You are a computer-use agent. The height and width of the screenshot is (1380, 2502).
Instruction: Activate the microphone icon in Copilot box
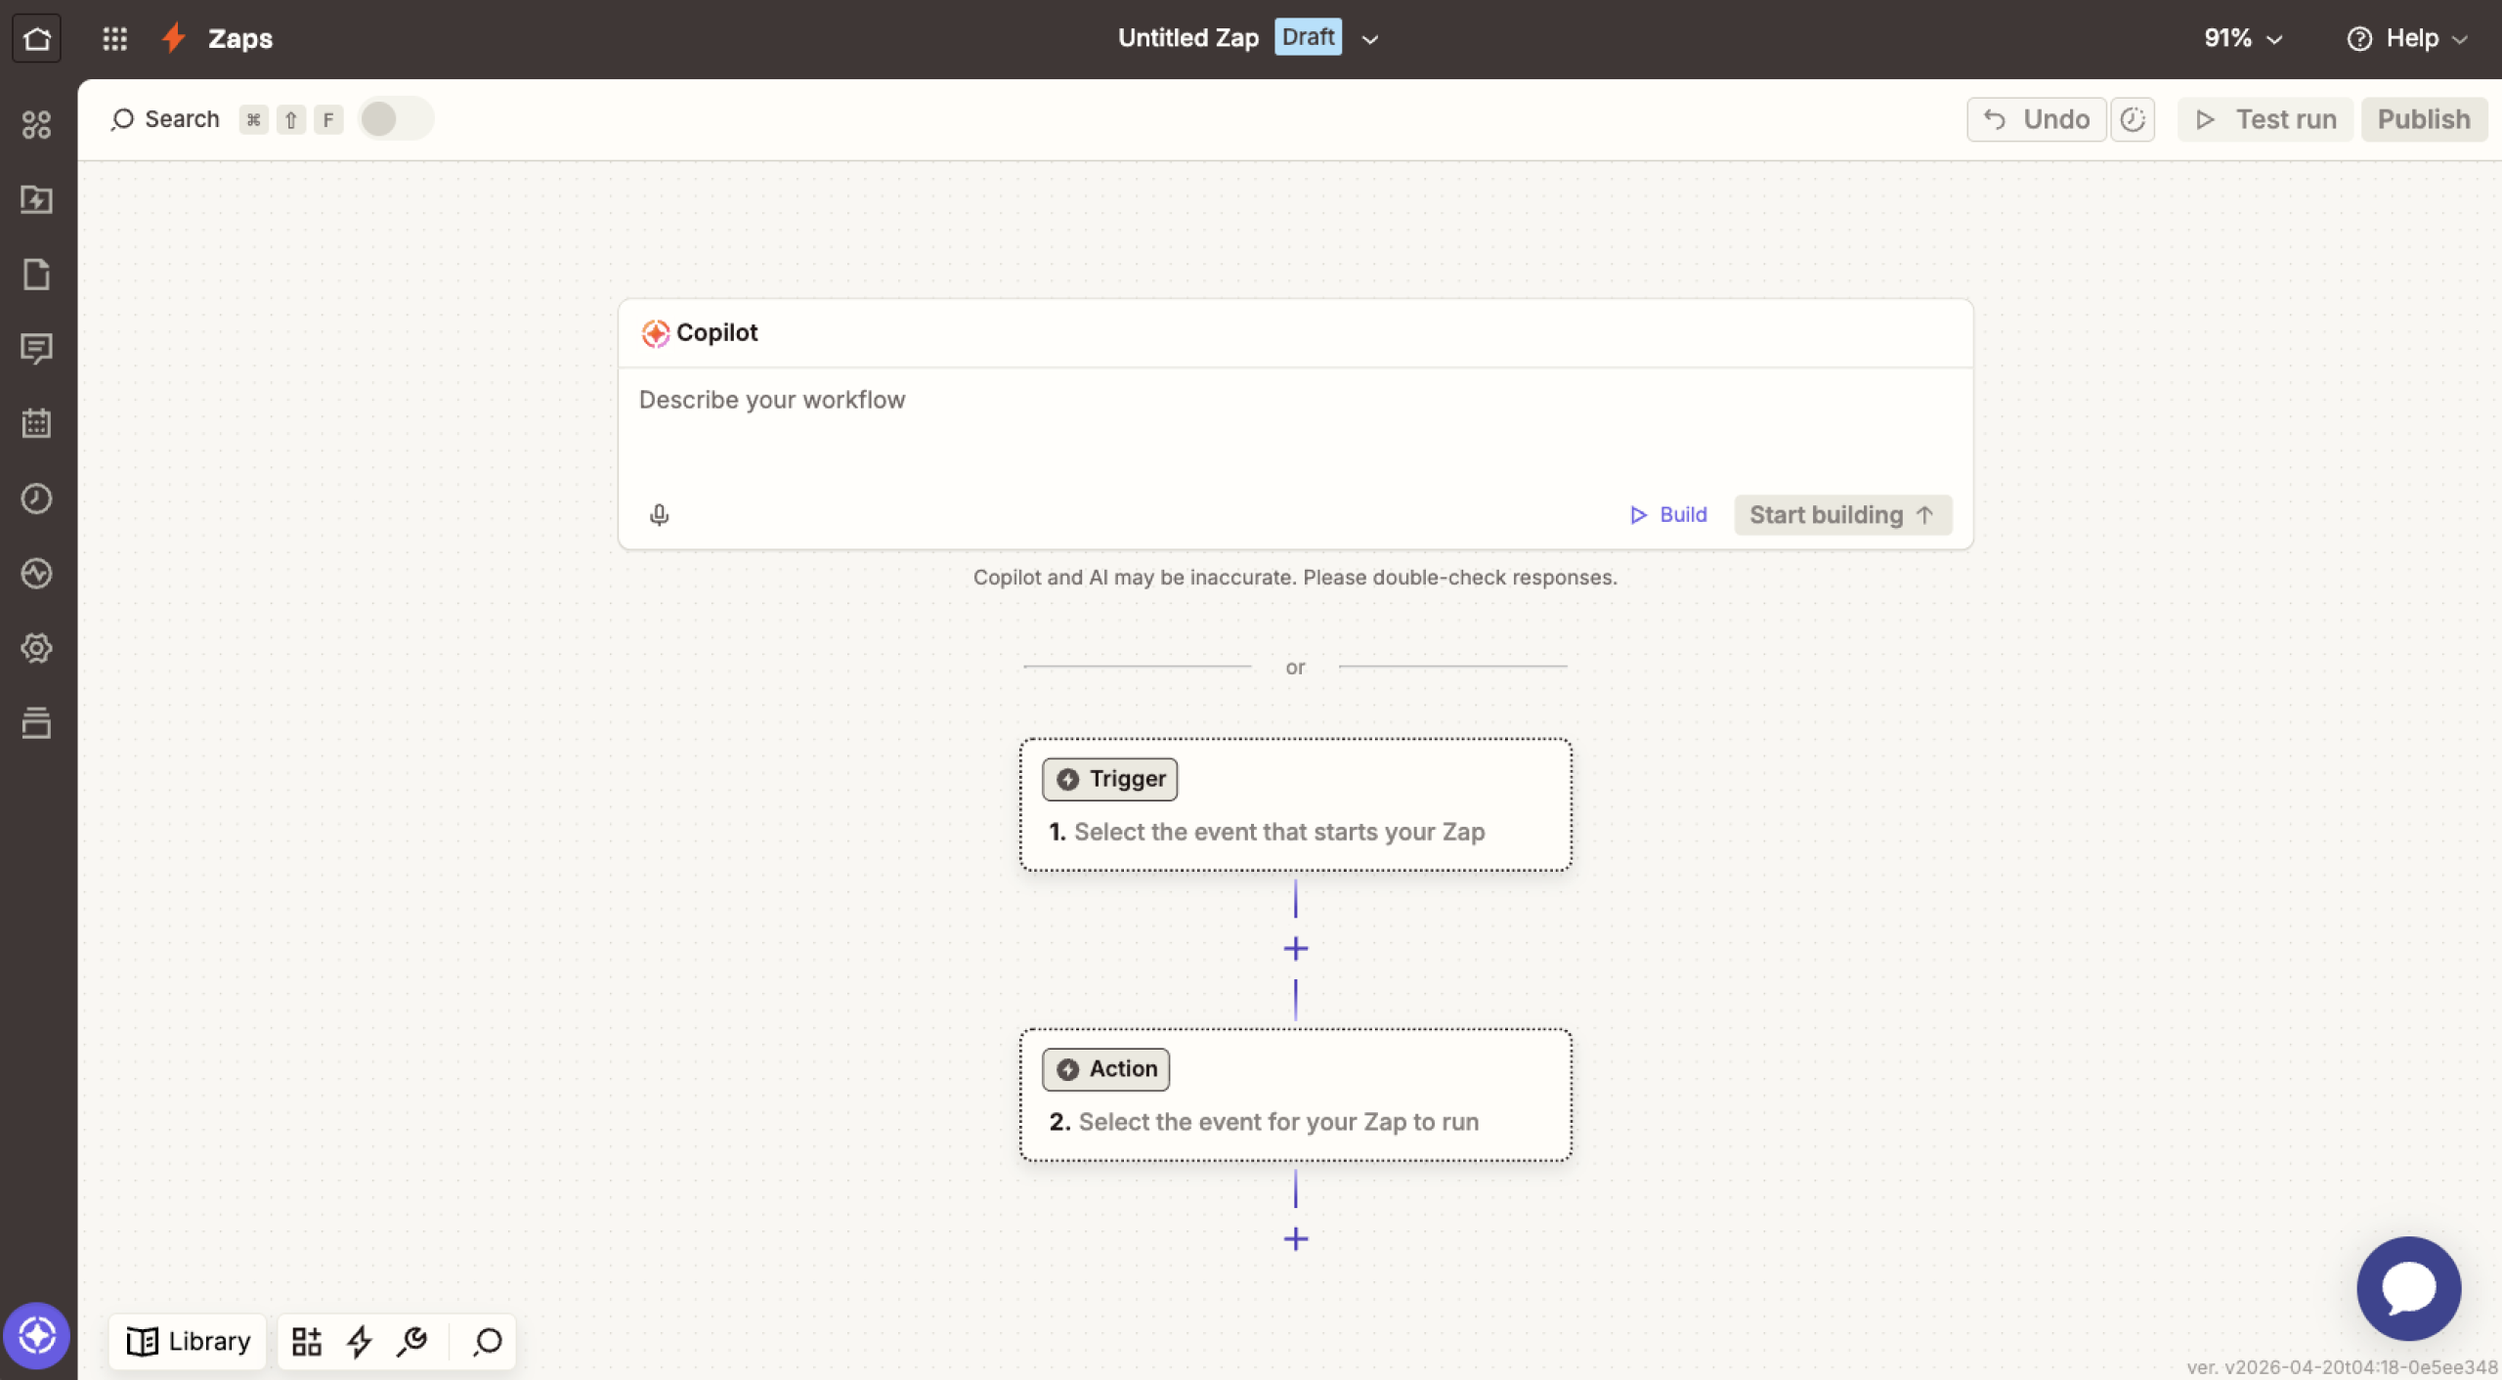(x=659, y=514)
